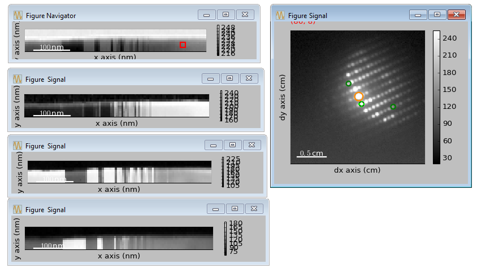Maximize the Figure Navigator window
477x268 pixels.
pyautogui.click(x=226, y=15)
